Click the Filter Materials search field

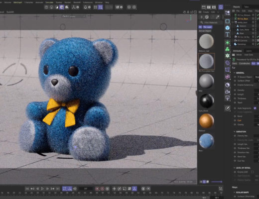click(x=211, y=22)
